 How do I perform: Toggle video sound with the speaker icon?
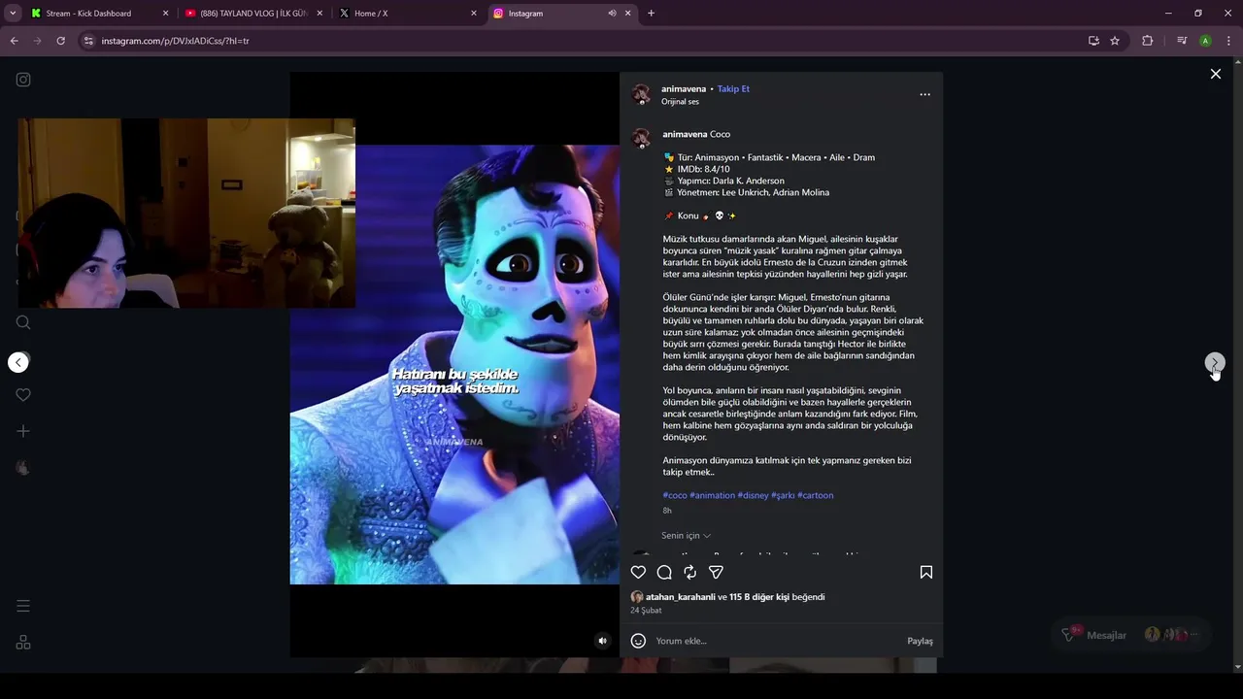point(602,641)
